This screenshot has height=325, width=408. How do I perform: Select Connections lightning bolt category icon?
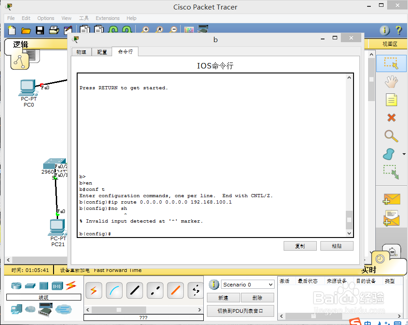(71, 286)
